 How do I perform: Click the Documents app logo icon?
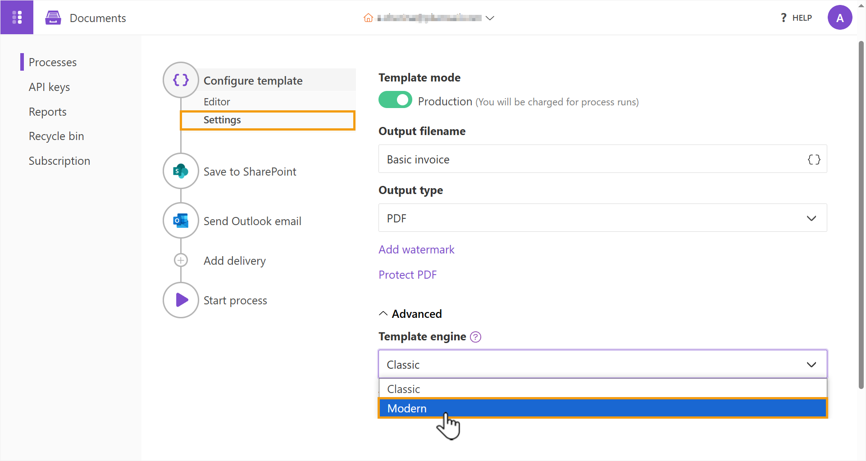click(x=53, y=18)
